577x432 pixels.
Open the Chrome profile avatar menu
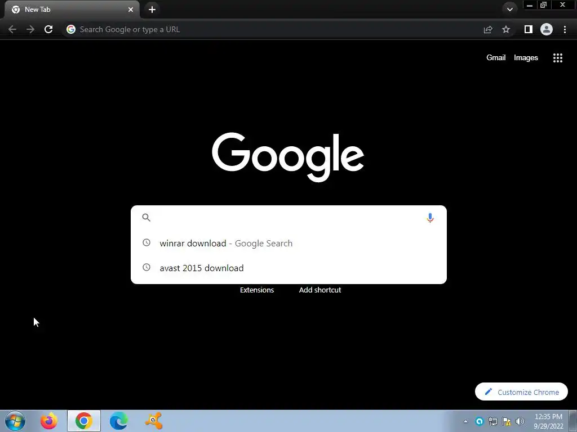click(x=547, y=29)
